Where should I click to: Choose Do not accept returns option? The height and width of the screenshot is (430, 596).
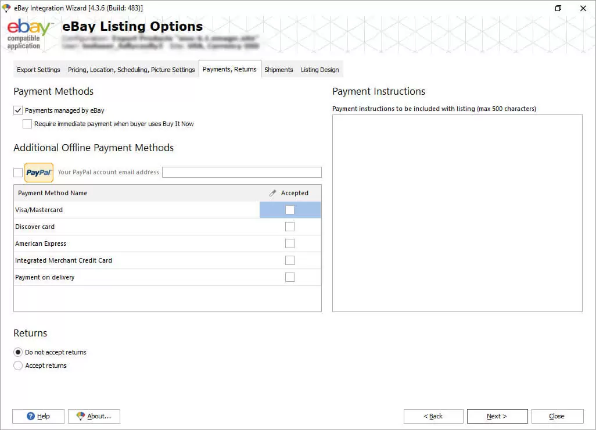18,352
